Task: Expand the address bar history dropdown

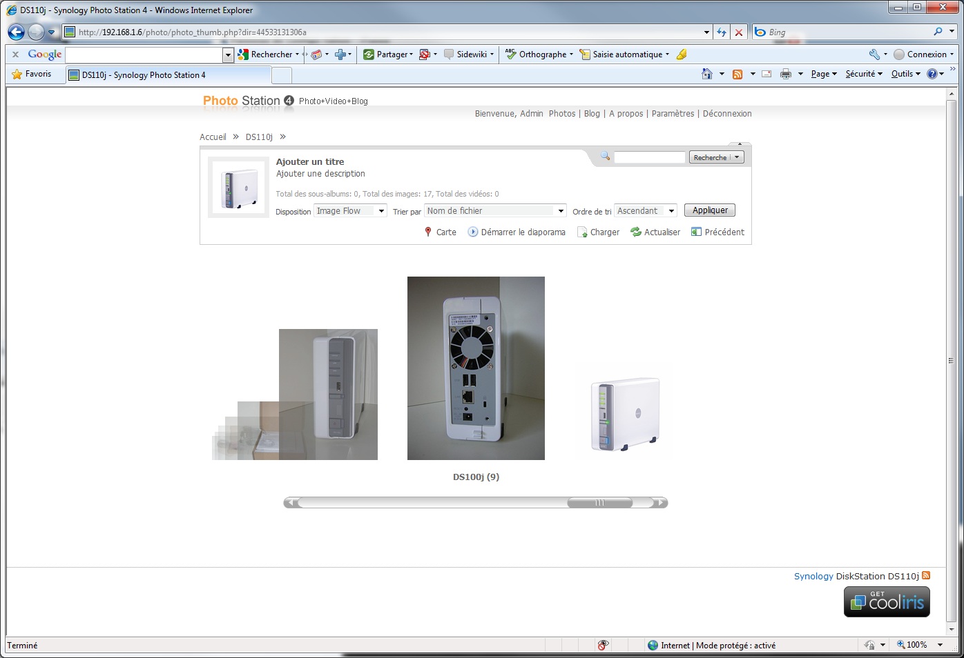Action: tap(706, 32)
